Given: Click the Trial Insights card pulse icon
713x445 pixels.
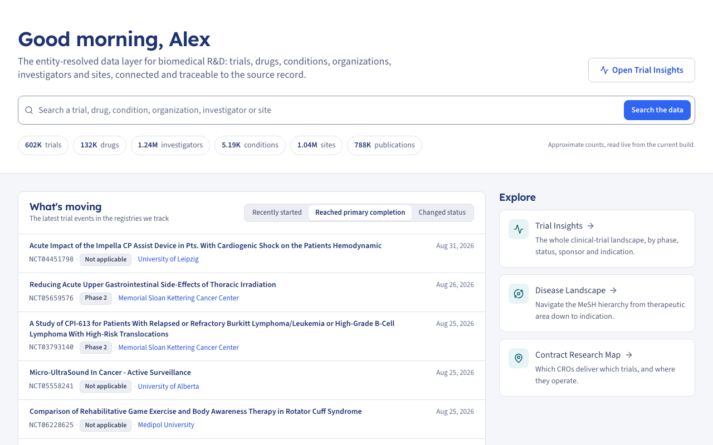Looking at the screenshot, I should pos(519,229).
